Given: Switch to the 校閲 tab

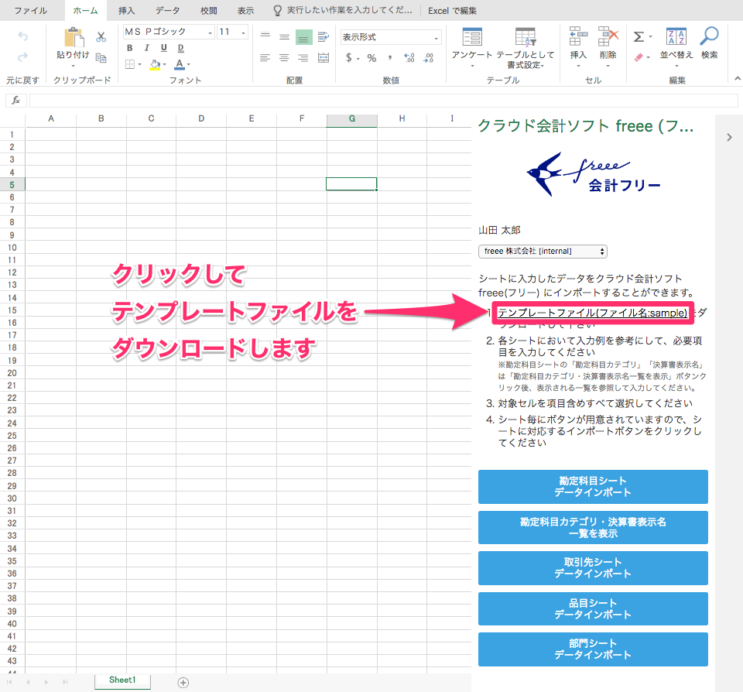Looking at the screenshot, I should point(208,10).
